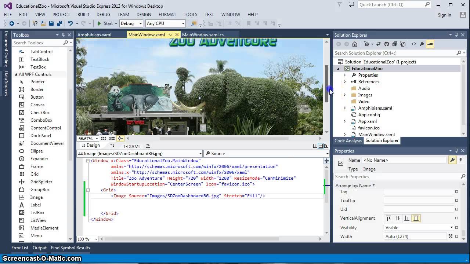Select the TabControl toolbox item
The width and height of the screenshot is (470, 264).
(x=41, y=52)
